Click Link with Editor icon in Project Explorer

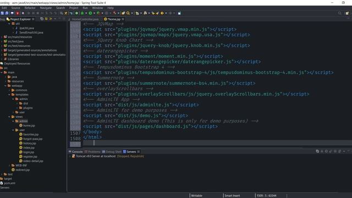point(46,19)
